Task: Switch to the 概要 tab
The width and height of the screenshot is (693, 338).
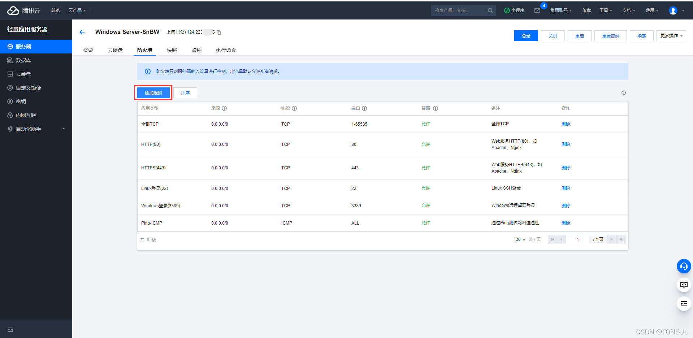Action: pyautogui.click(x=88, y=50)
